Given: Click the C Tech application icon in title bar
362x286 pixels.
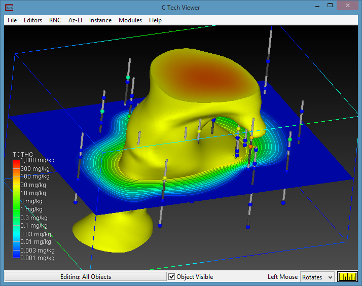Looking at the screenshot, I should click(9, 8).
